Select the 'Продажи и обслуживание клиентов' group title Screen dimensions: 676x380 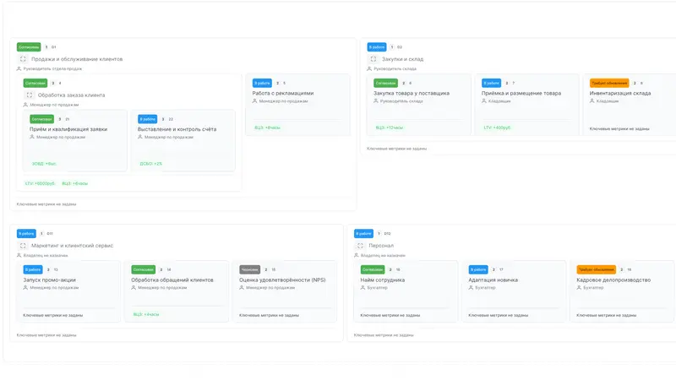(77, 59)
